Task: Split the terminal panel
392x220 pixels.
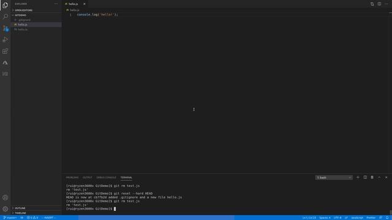Action: pyautogui.click(x=365, y=177)
